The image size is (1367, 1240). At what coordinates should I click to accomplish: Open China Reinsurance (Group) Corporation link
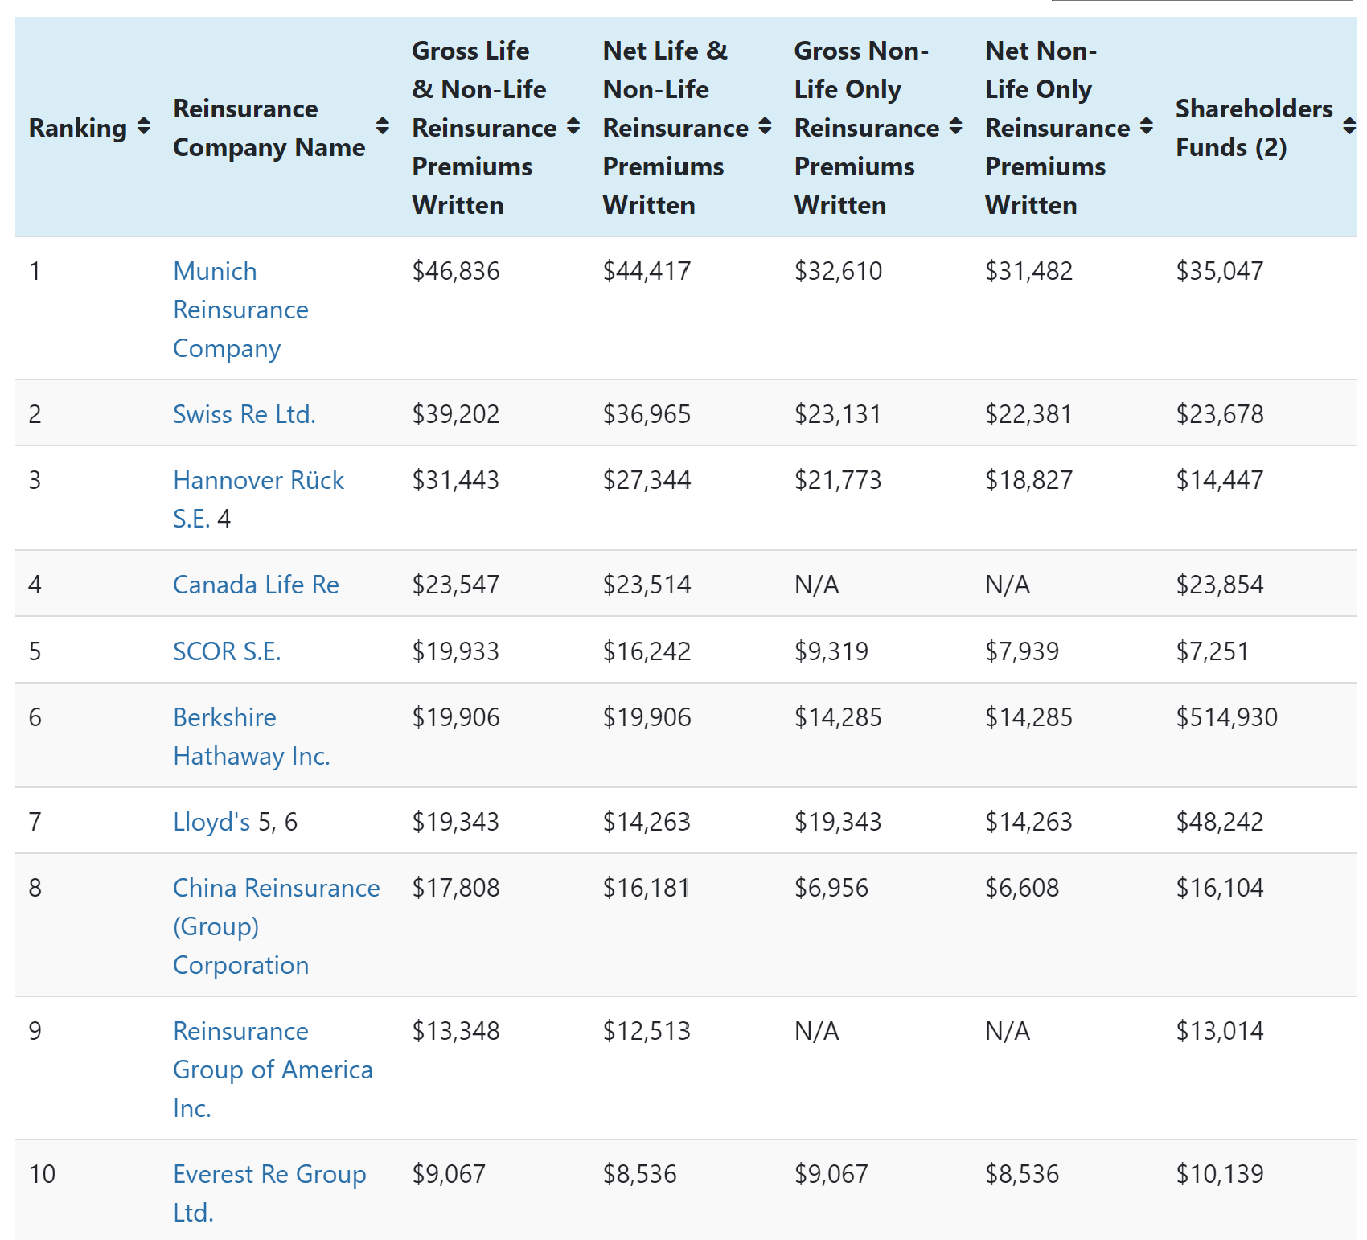tap(277, 926)
